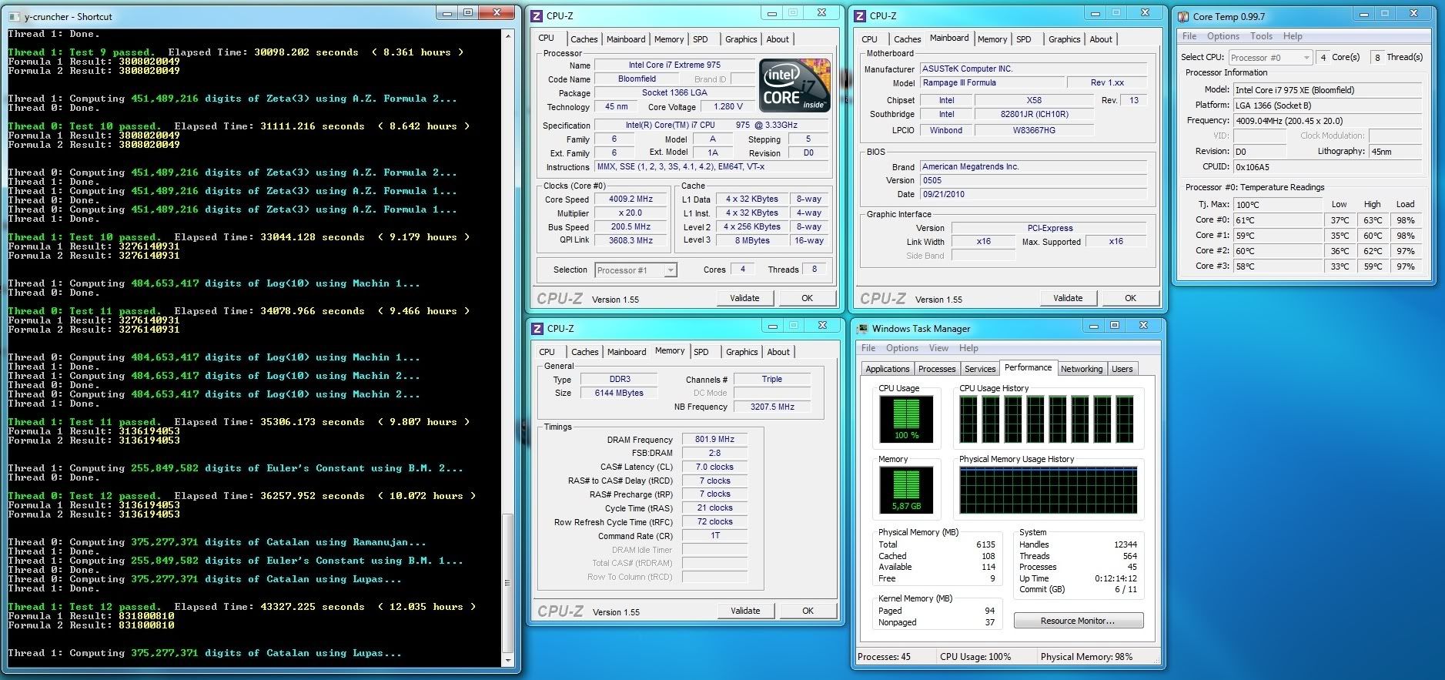Click OK in CPU-Z processor window

(x=807, y=298)
